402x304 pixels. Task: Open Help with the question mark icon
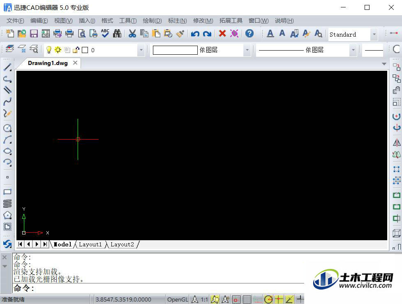point(249,33)
